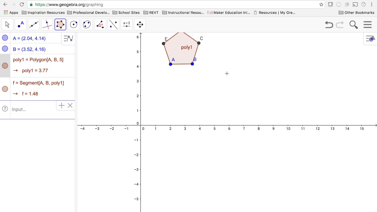Viewport: 377px width, 212px height.
Task: Toggle visibility of segment f
Action: click(x=5, y=89)
